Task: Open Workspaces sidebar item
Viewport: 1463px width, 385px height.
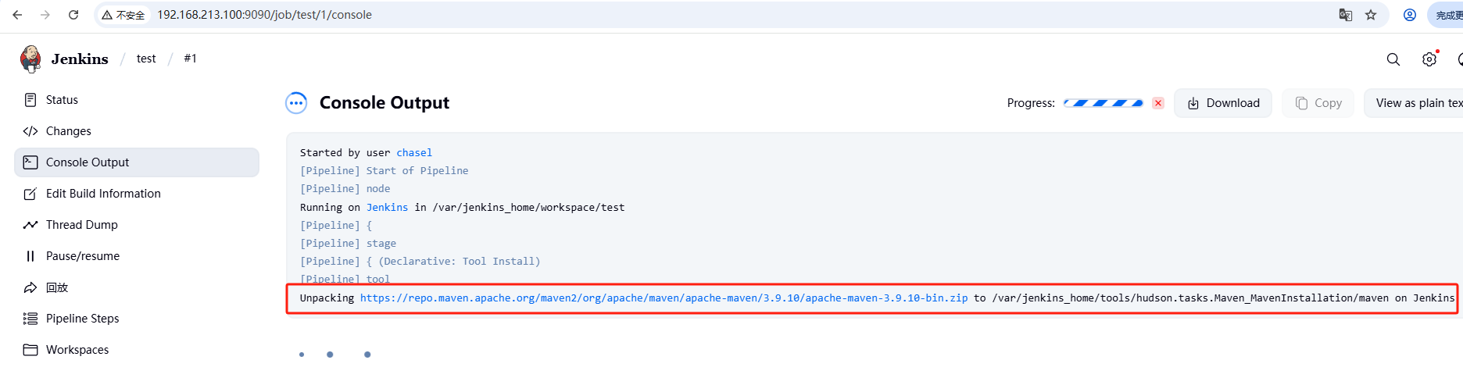Action: [137, 350]
